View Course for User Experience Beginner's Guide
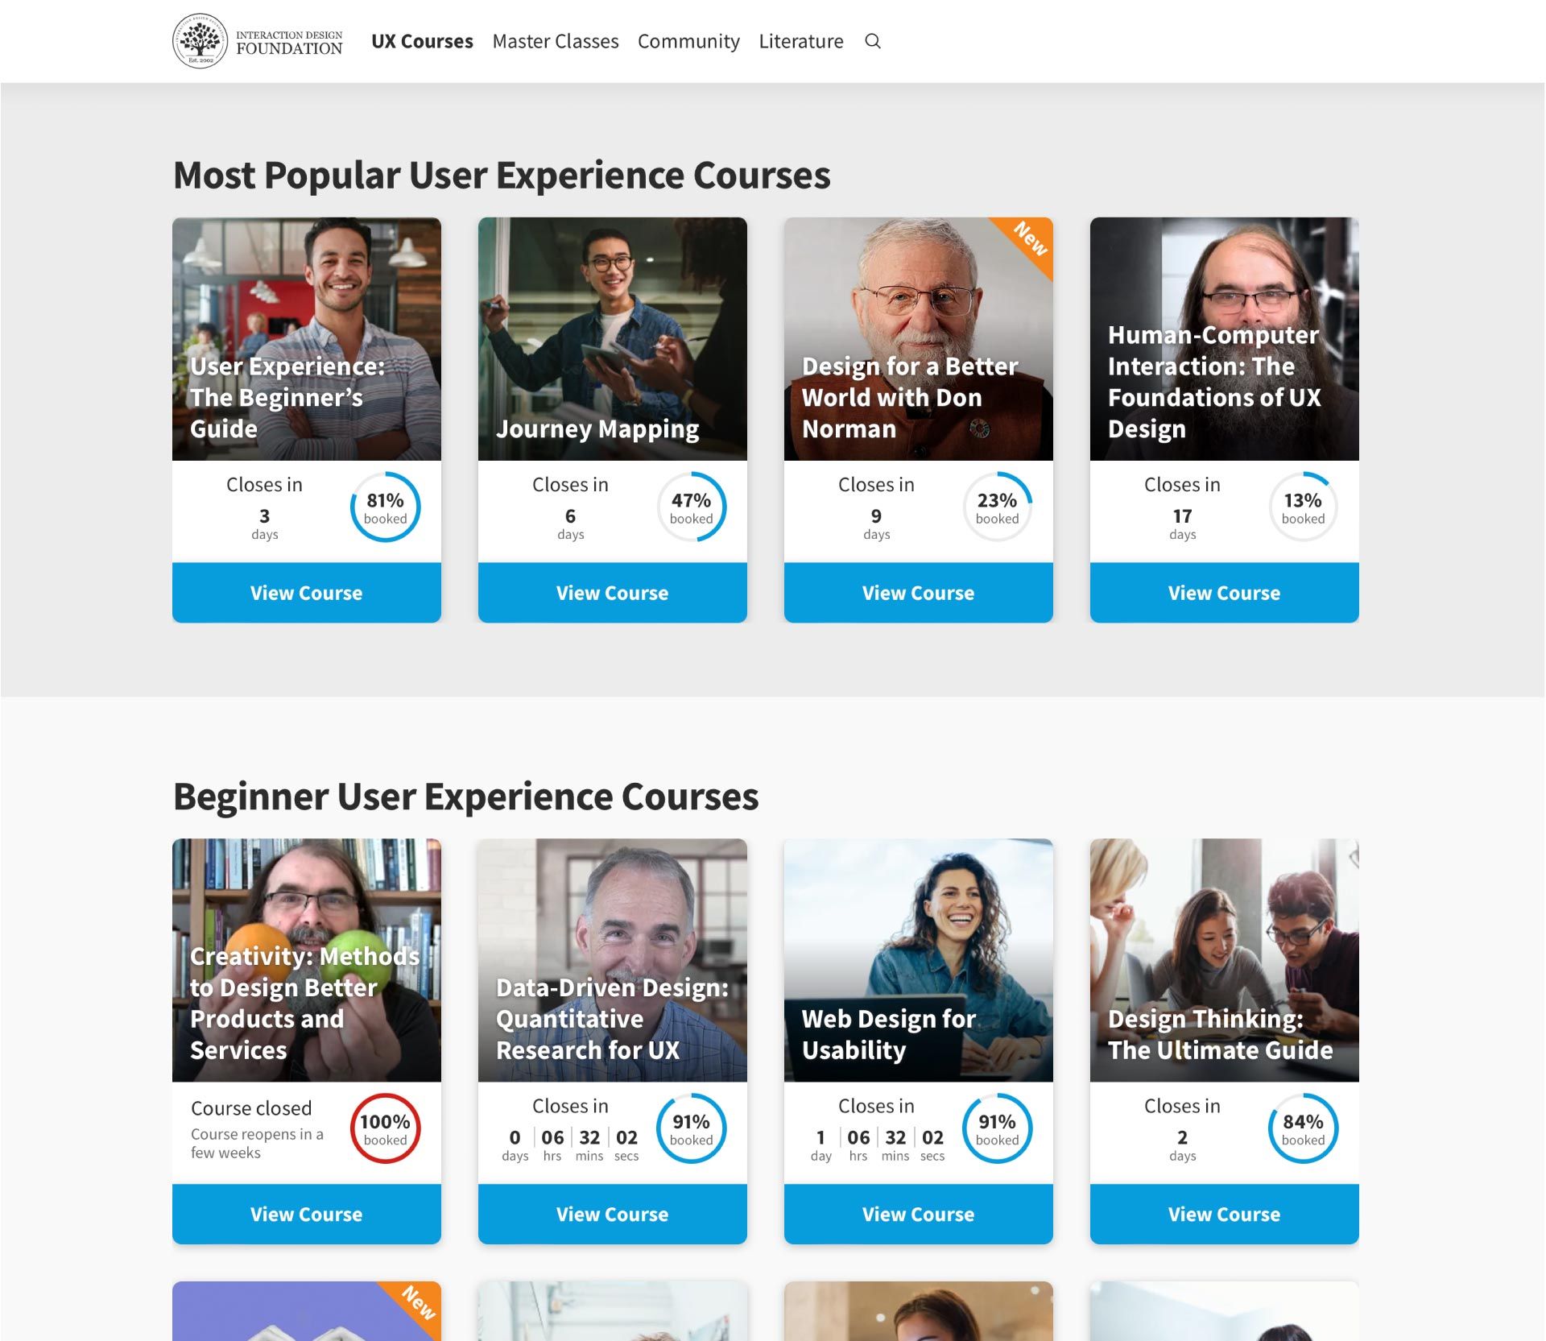The width and height of the screenshot is (1546, 1341). point(305,592)
